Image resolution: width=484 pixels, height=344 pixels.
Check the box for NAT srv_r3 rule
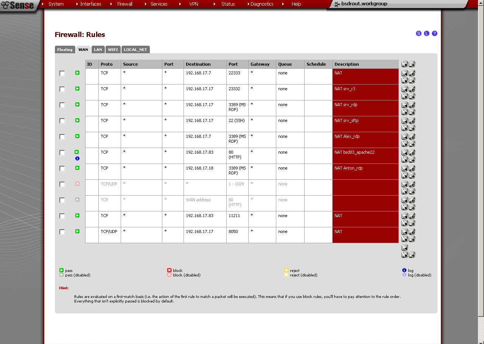62,89
